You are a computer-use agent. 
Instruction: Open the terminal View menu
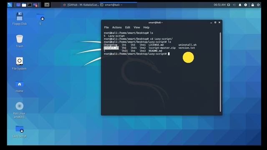point(137,27)
